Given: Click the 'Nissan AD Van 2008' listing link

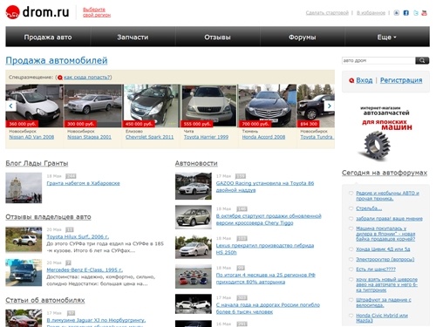Looking at the screenshot, I should [x=31, y=137].
